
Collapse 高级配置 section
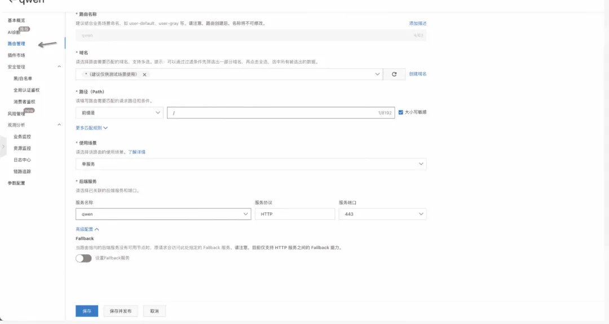pos(87,229)
